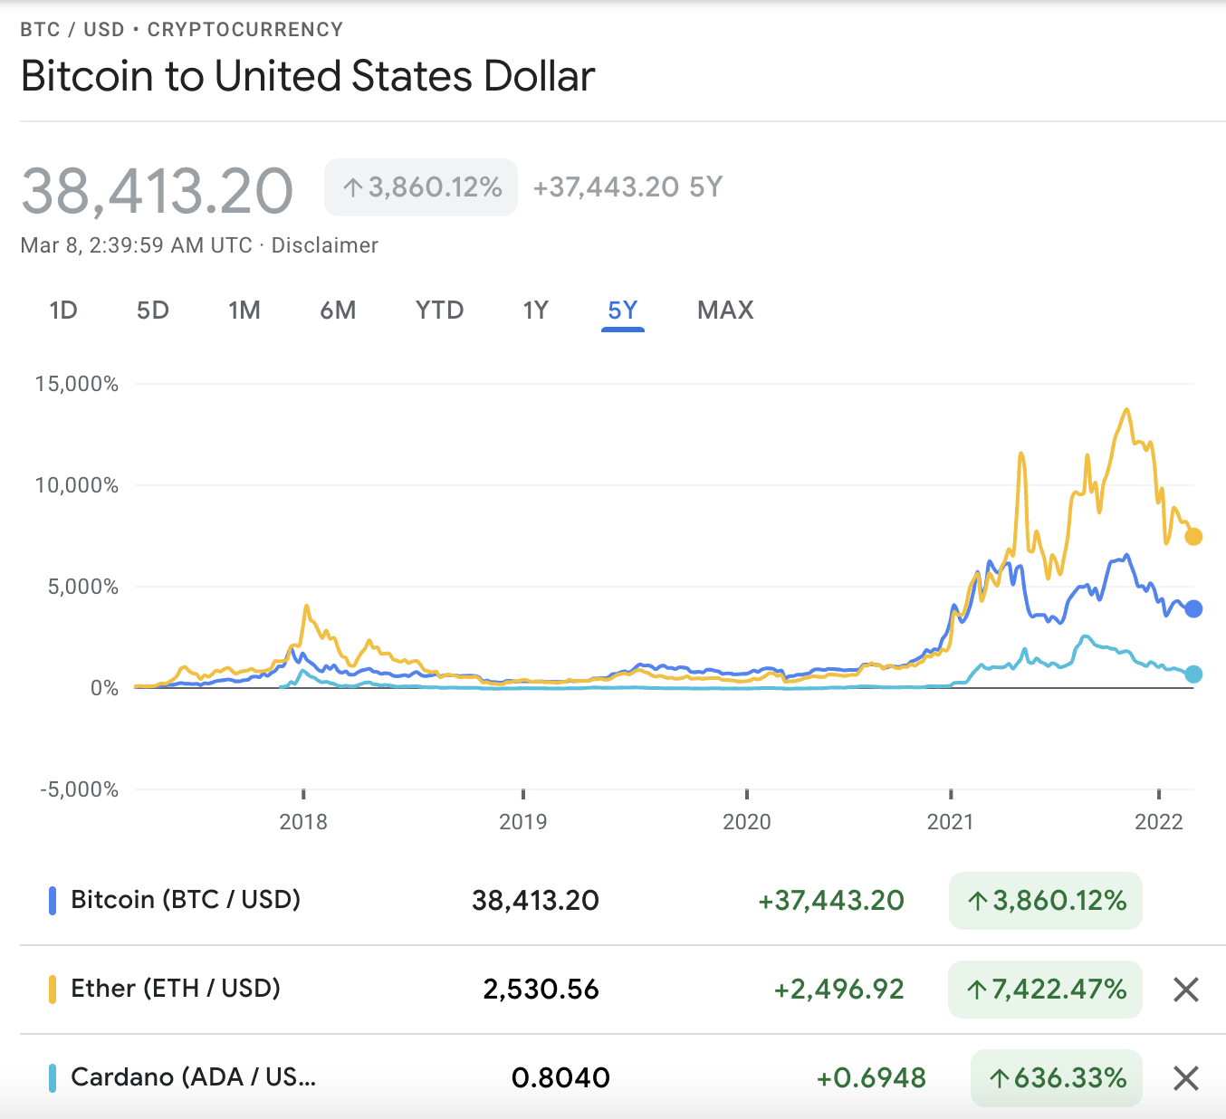
Task: Click Bitcoin's green percentage change badge
Action: [x=1045, y=900]
